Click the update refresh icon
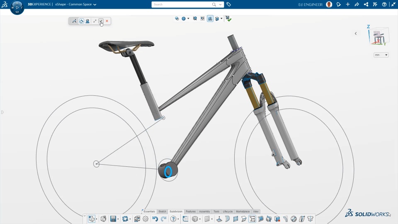 125,219
